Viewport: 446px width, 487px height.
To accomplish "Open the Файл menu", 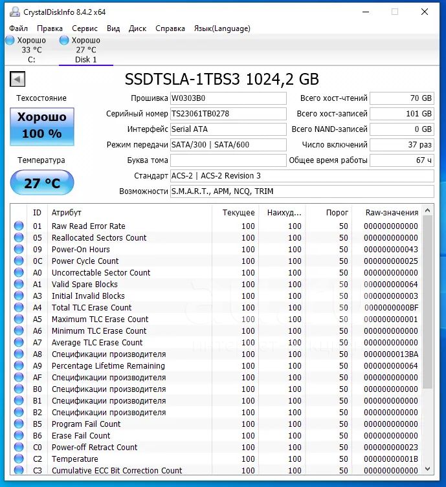I will 18,28.
